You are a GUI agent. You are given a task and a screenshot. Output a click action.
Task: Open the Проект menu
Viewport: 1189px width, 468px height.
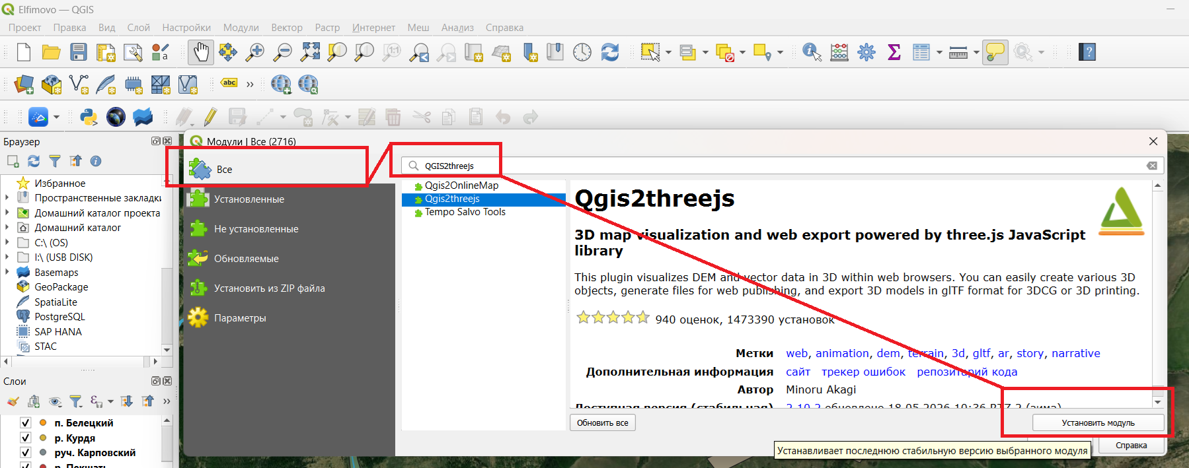coord(24,27)
